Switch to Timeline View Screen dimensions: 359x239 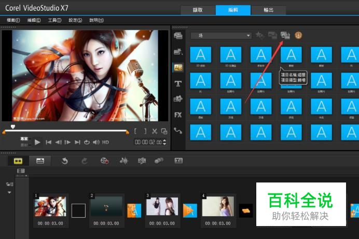coord(40,161)
